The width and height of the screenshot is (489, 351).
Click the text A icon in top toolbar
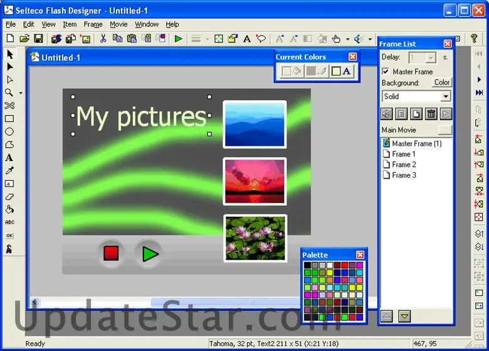point(247,39)
